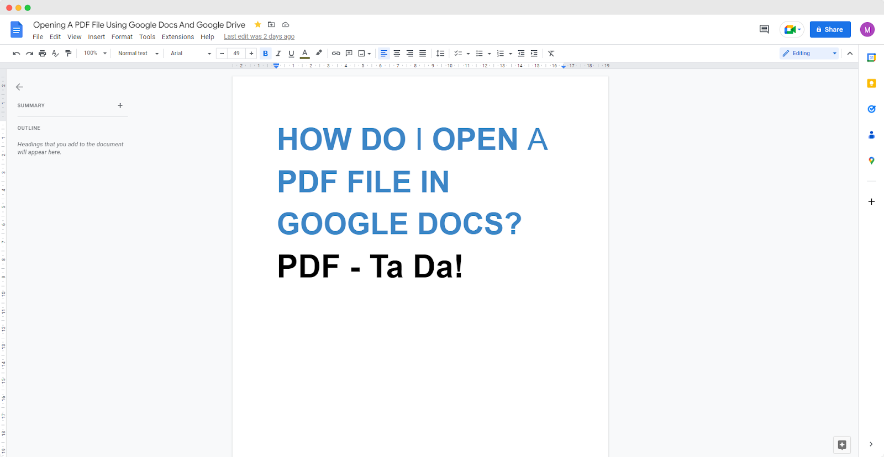Click the Redo arrow in toolbar
Viewport: 884px width, 457px height.
click(x=29, y=54)
